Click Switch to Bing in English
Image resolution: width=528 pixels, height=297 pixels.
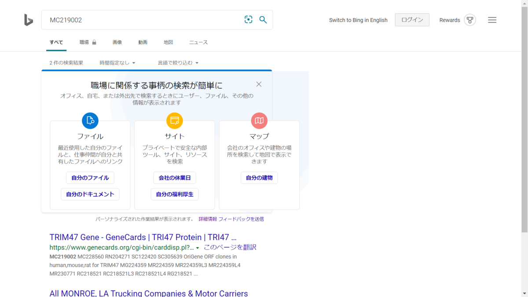[x=358, y=20]
